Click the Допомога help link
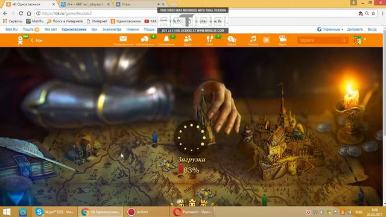This screenshot has height=217, width=386. click(355, 30)
